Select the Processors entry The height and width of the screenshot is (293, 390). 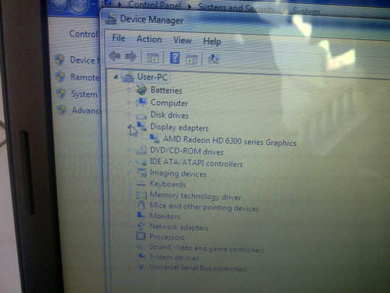click(x=166, y=237)
